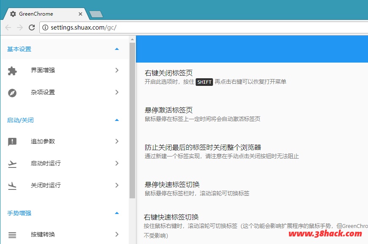Select the 按键转换 menu item

pyautogui.click(x=64, y=234)
